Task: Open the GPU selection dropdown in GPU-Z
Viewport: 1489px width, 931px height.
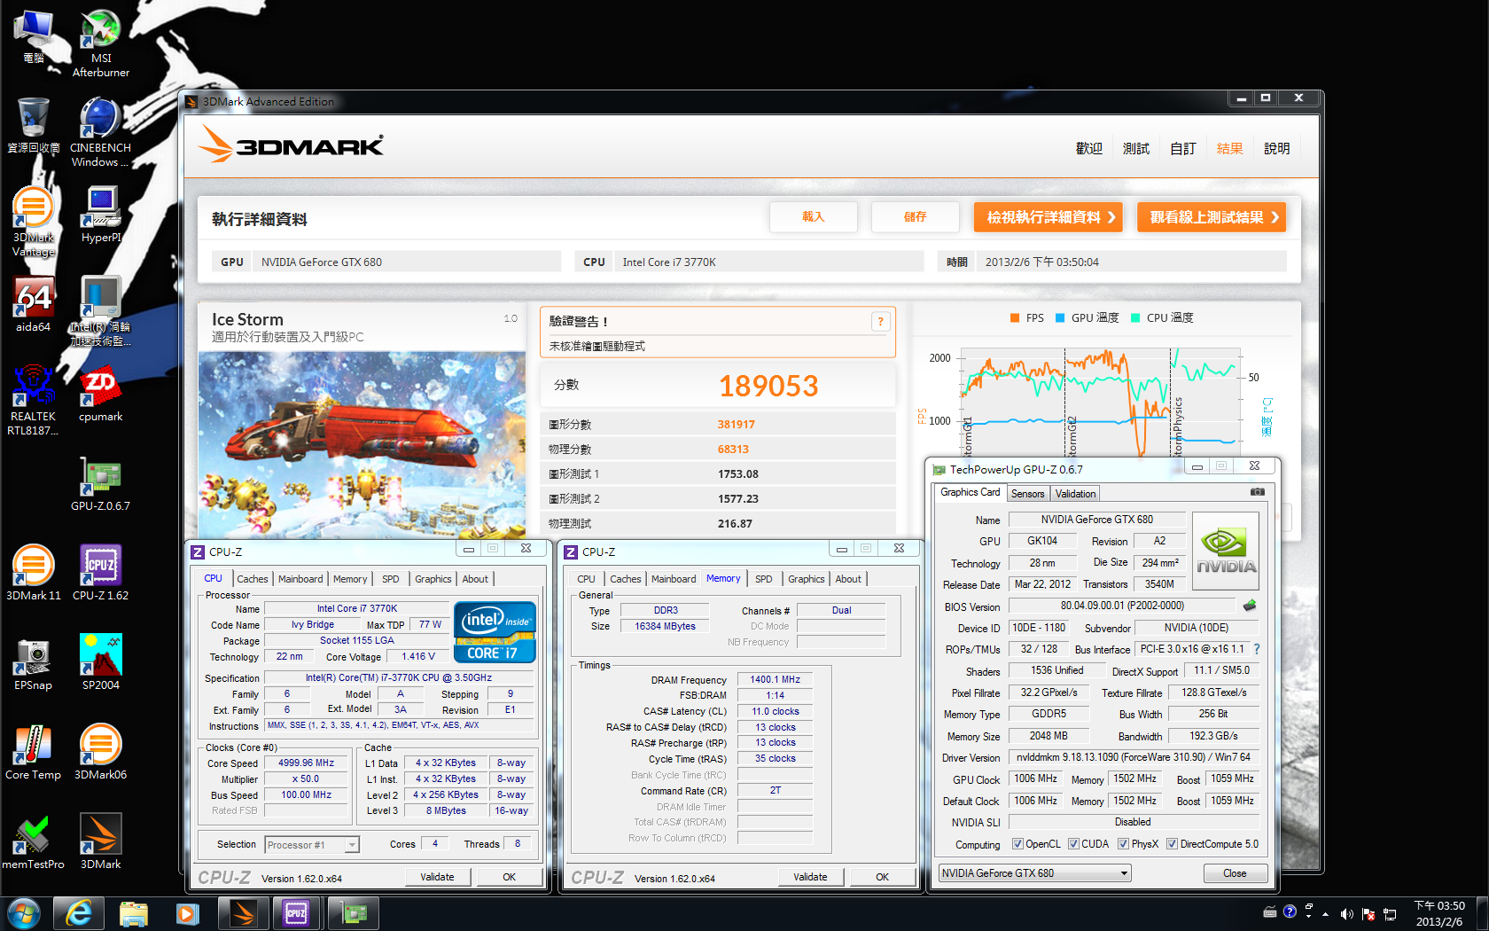Action: [1034, 873]
